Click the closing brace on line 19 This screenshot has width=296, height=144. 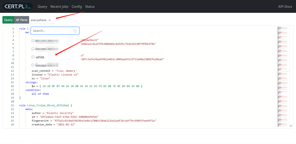[20, 98]
